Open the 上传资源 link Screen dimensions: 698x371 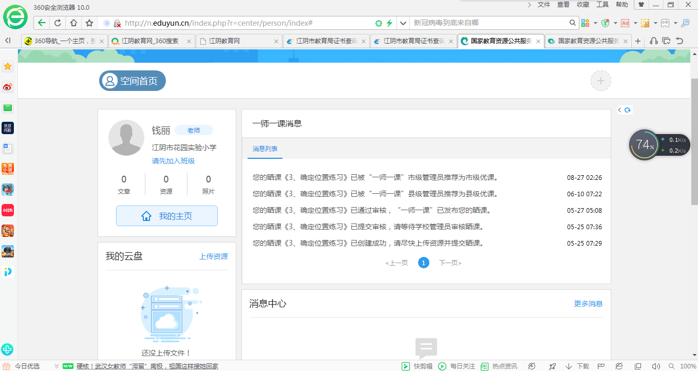[x=214, y=256]
